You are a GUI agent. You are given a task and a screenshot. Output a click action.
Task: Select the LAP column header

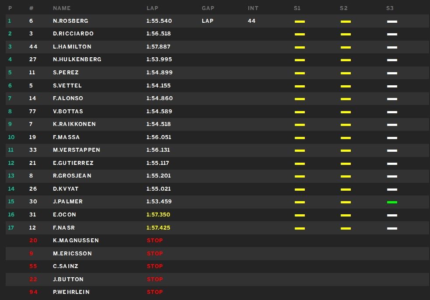coord(152,8)
